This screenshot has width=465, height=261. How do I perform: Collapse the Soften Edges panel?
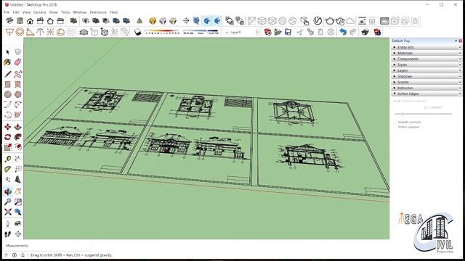426,94
